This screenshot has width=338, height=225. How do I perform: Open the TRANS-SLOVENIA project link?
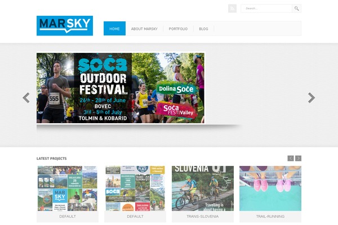pyautogui.click(x=203, y=217)
